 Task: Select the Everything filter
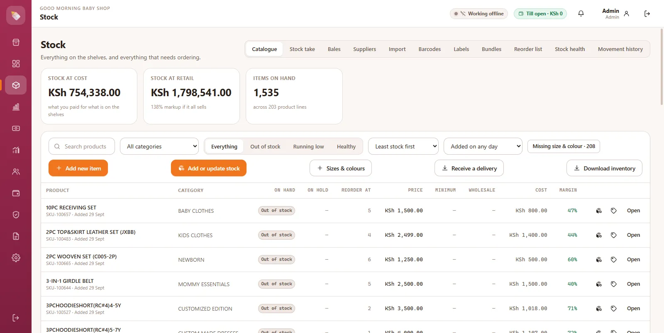pyautogui.click(x=224, y=146)
